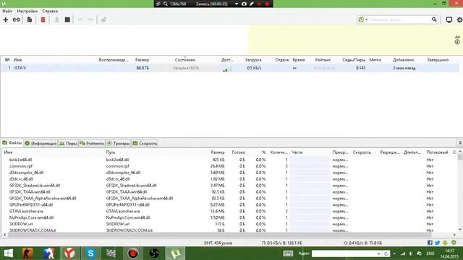
Task: Click the start torrent upload-arrow icon
Action: tap(56, 19)
